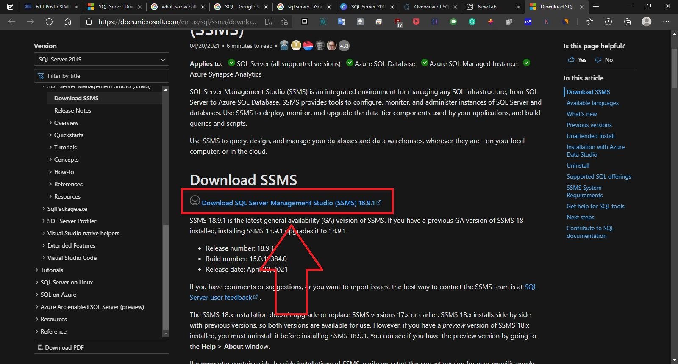The height and width of the screenshot is (364, 678).
Task: Open the Favorites hub in the toolbar
Action: pos(590,22)
